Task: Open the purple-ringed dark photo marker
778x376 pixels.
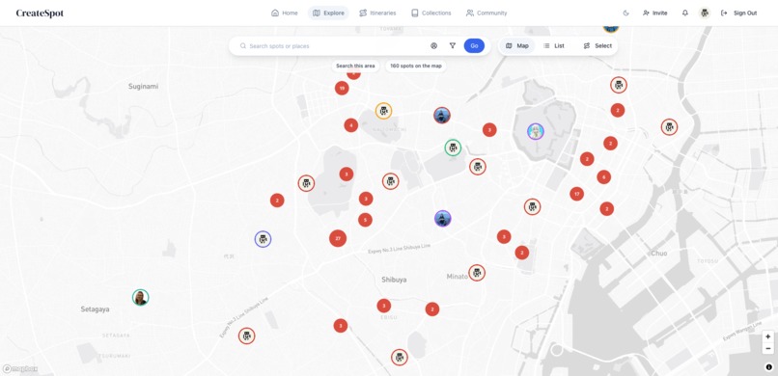Action: click(x=443, y=219)
